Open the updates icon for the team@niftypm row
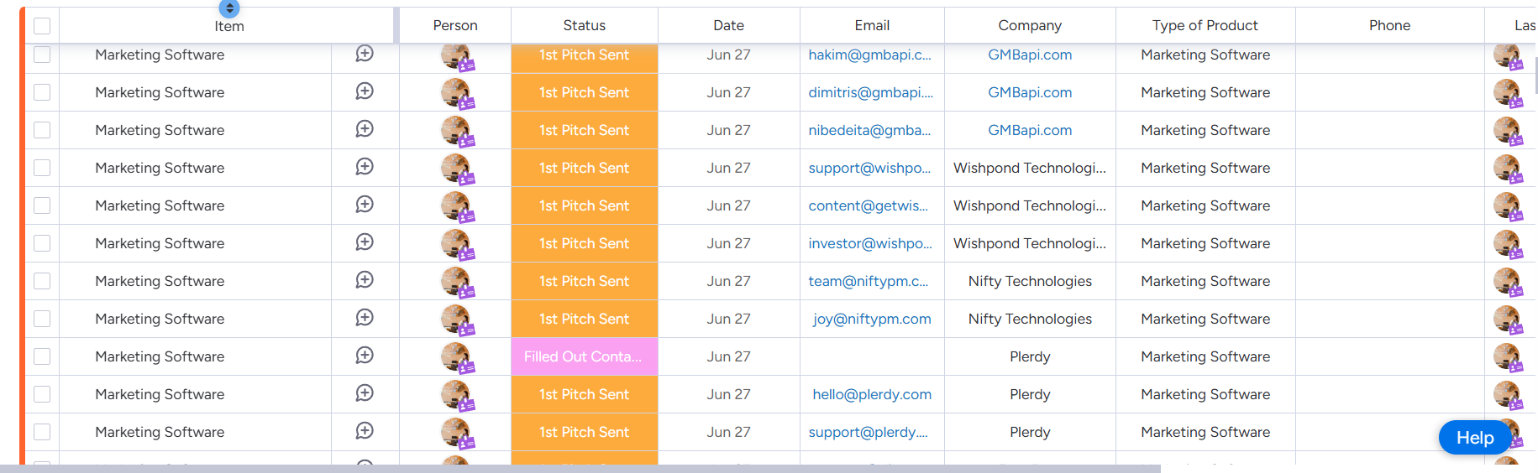 point(365,280)
